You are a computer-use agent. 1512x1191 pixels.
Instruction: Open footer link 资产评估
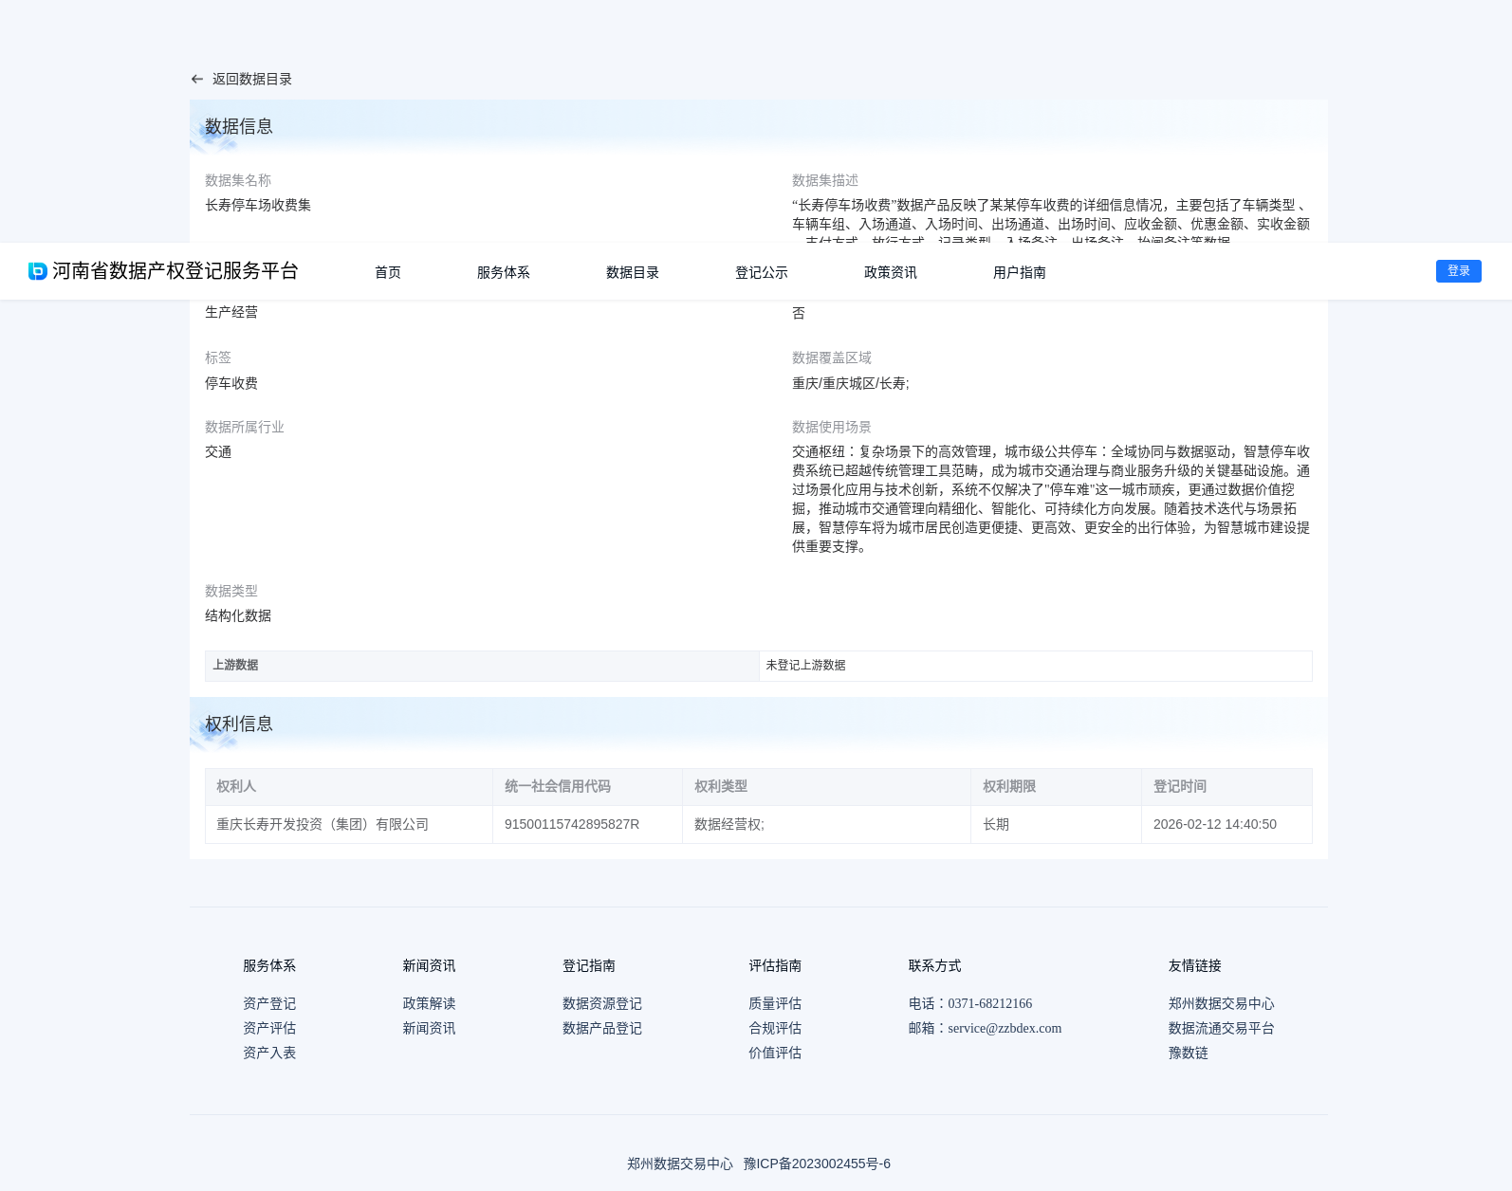pos(269,1028)
